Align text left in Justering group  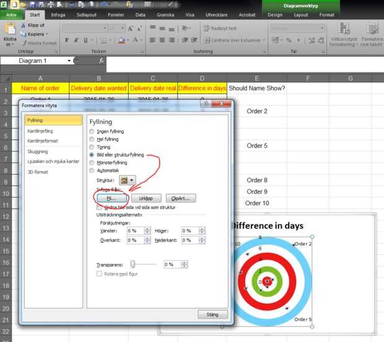coord(152,40)
